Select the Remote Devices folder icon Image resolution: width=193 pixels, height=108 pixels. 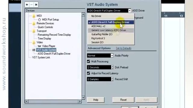pos(34,23)
